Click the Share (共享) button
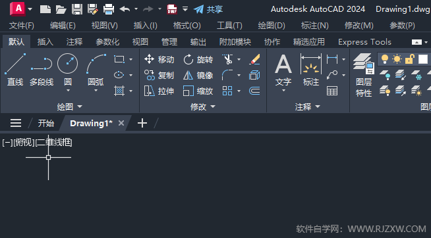 click(208, 9)
